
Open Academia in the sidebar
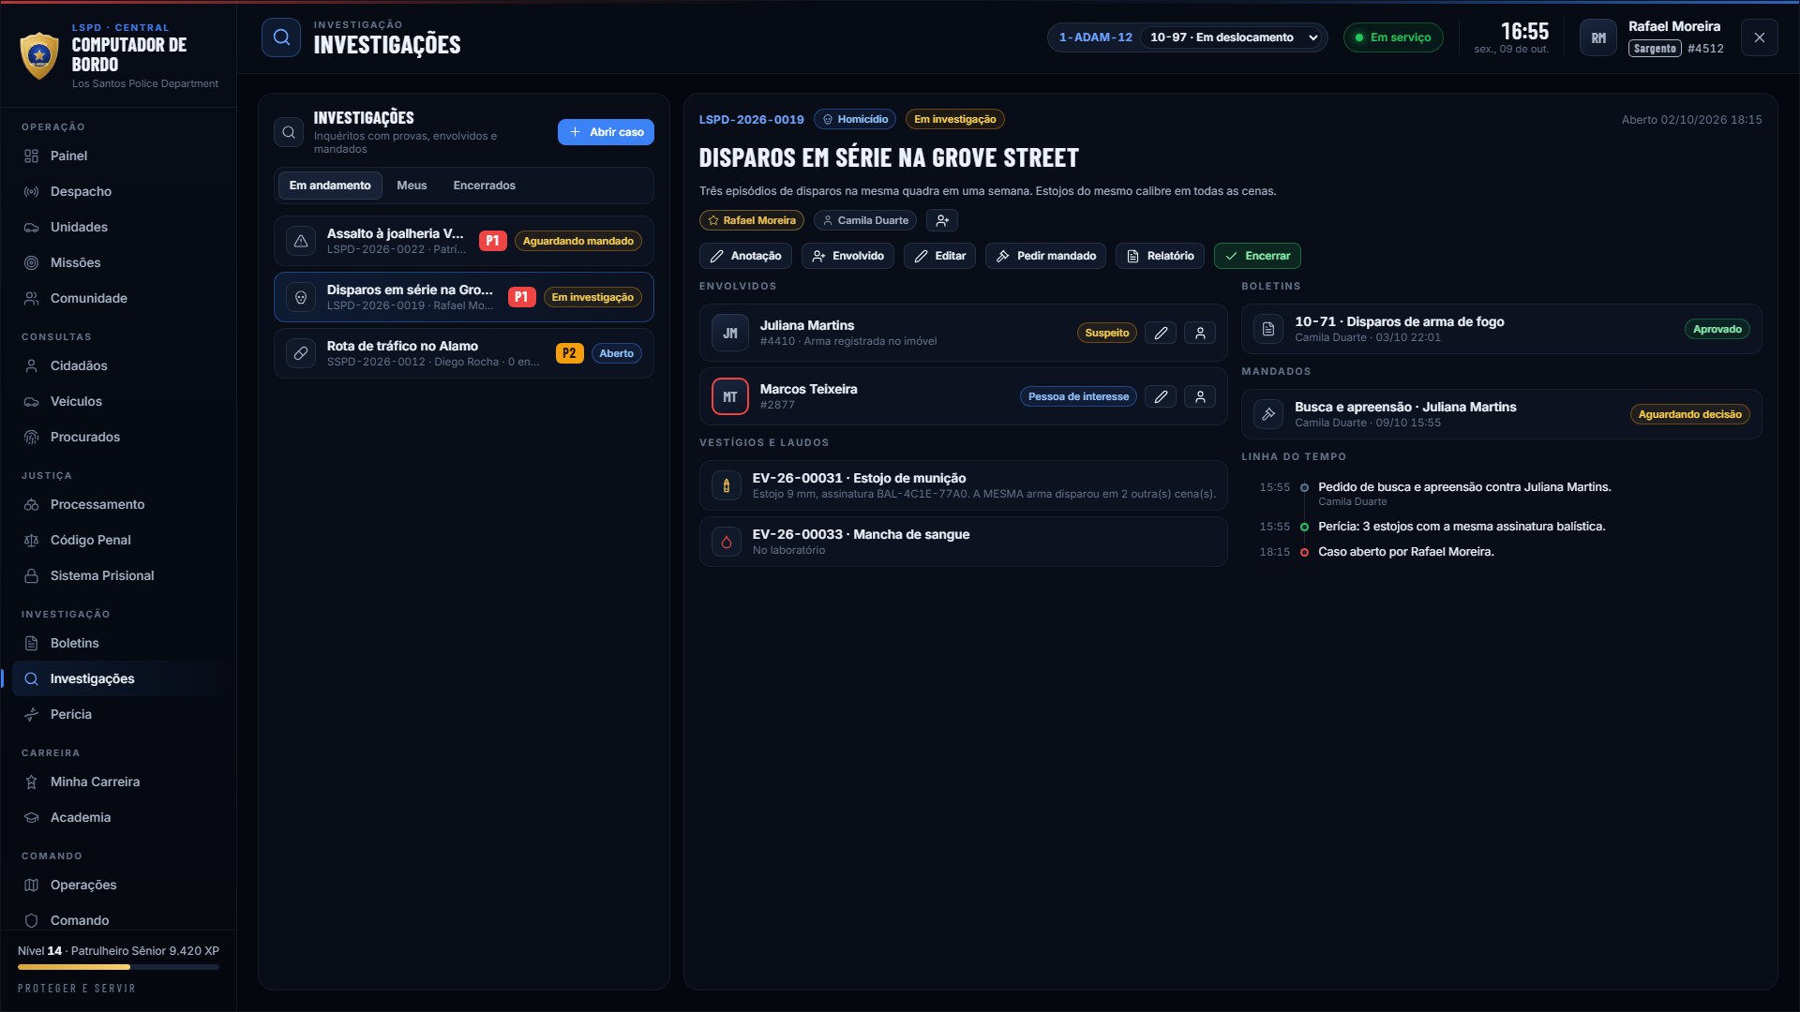(117, 817)
